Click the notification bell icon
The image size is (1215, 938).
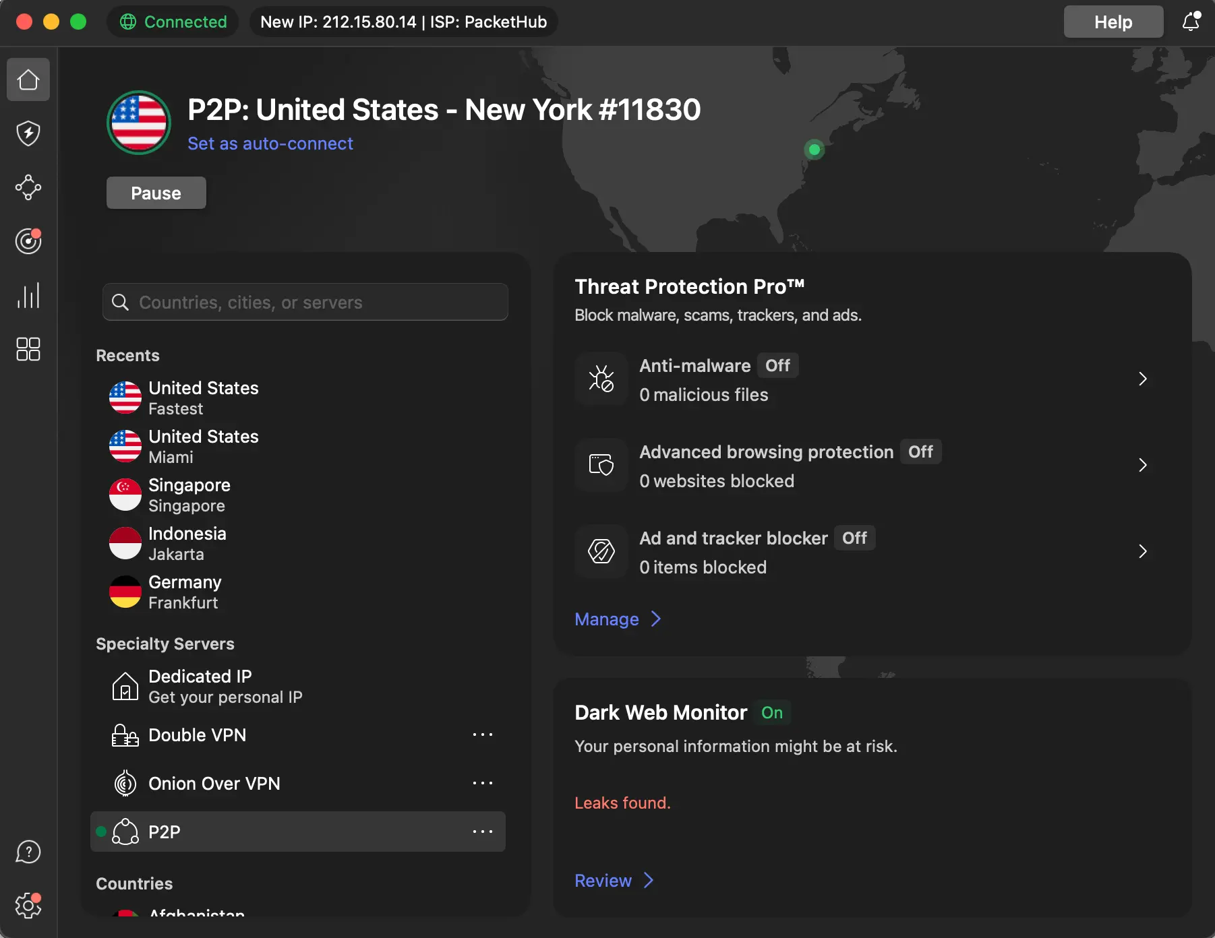pos(1191,22)
